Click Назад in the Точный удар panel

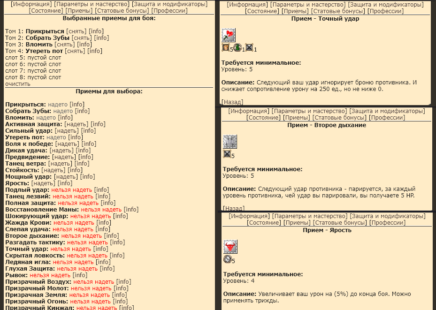(x=232, y=101)
